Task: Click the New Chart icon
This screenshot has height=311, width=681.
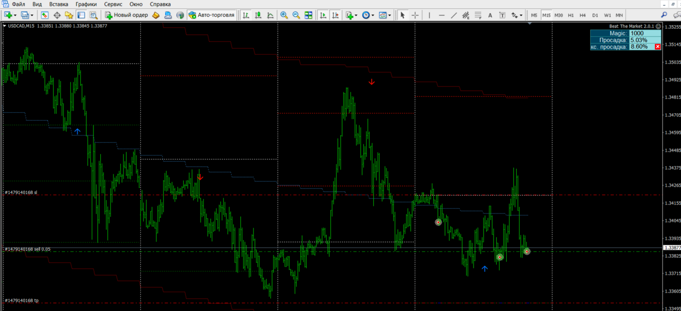Action: coord(8,15)
